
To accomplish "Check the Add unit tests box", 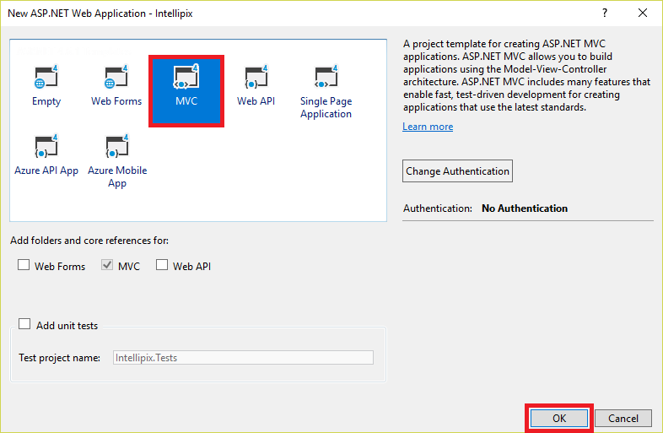I will pyautogui.click(x=24, y=324).
